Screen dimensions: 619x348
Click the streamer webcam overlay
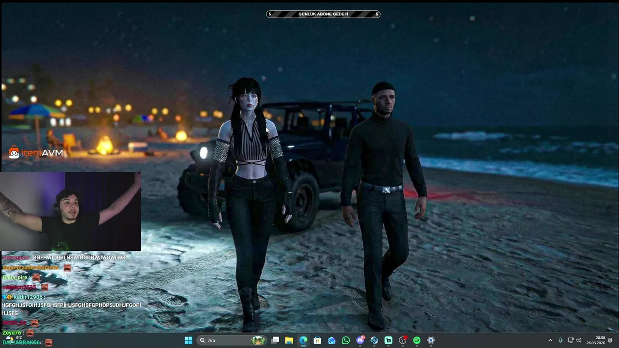(x=71, y=211)
